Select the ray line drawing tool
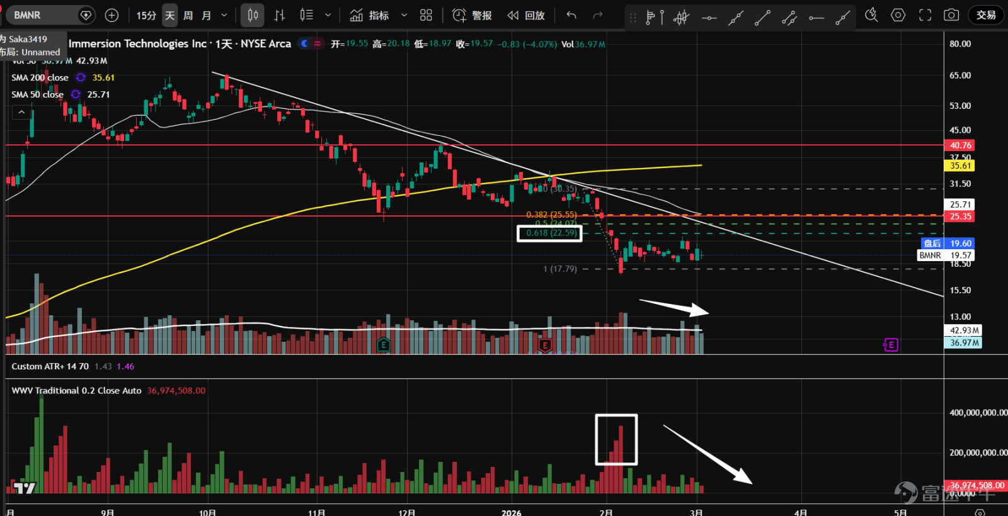 tap(843, 18)
